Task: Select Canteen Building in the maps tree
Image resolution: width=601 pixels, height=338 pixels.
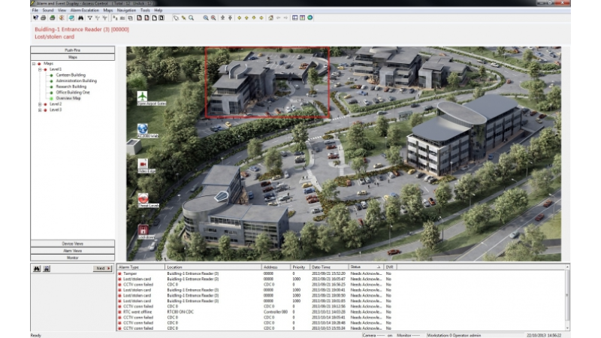Action: (71, 75)
